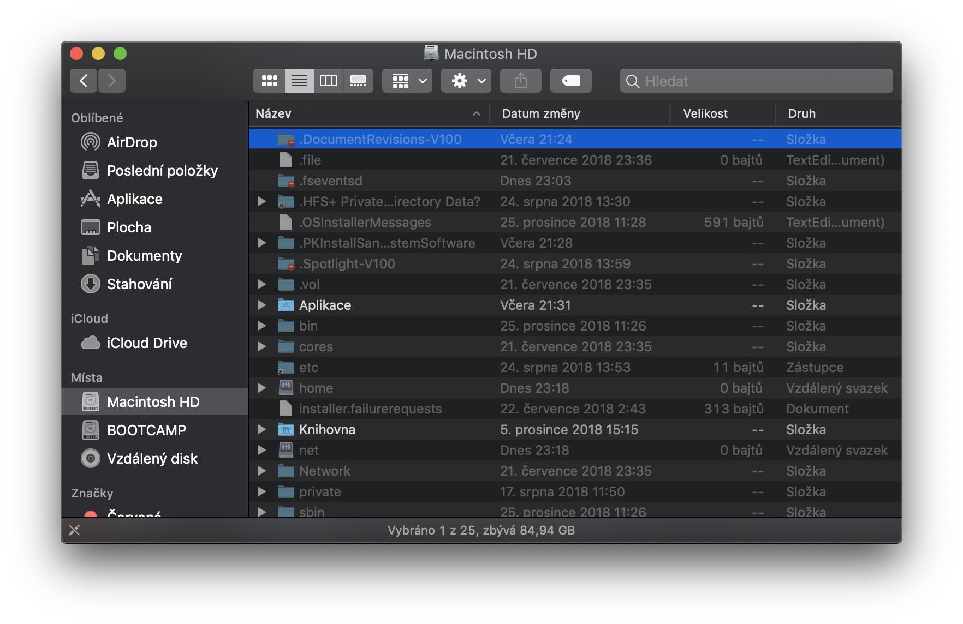Select the home network volume icon
Screen dimensions: 963x624
click(286, 388)
